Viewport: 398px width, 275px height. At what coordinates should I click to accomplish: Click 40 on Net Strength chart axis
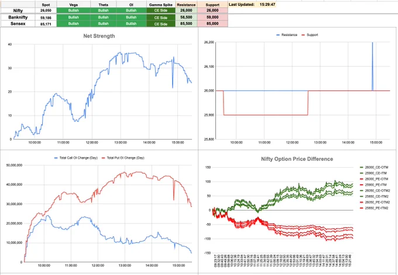[x=10, y=44]
